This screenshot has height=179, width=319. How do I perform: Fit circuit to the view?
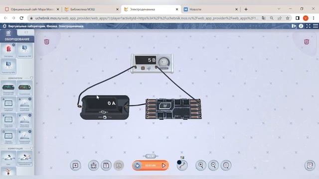click(x=226, y=166)
